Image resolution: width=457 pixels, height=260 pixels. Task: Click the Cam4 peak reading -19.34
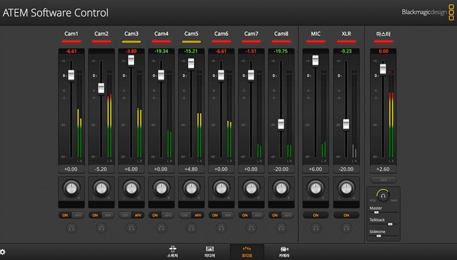pos(161,51)
